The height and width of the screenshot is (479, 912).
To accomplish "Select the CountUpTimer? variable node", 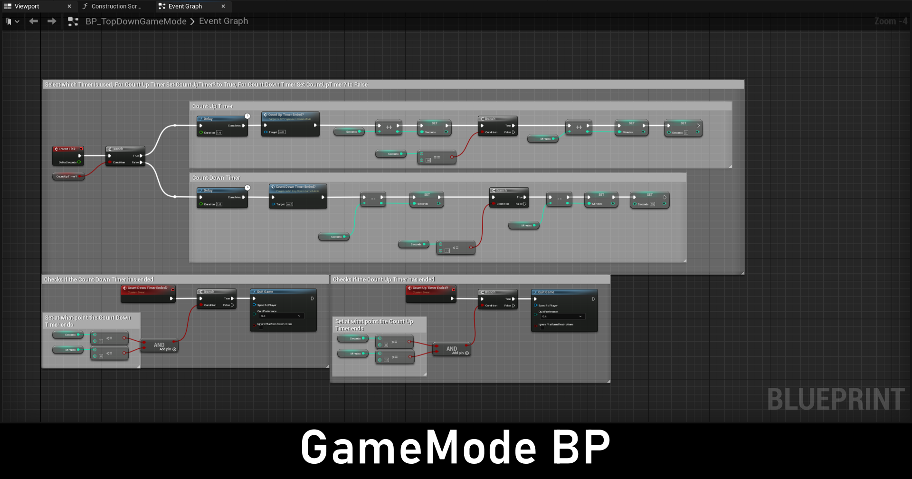I will click(x=67, y=177).
